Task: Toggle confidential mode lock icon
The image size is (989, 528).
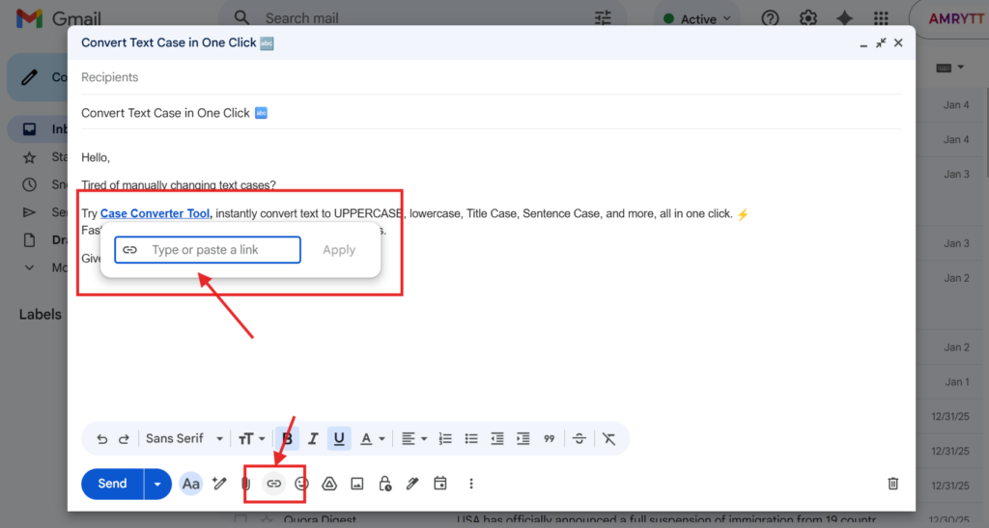Action: (x=384, y=484)
